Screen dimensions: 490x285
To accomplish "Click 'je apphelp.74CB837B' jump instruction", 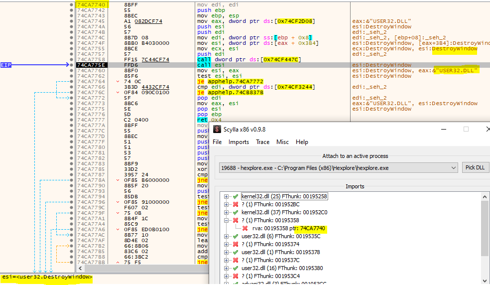I will pos(230,92).
